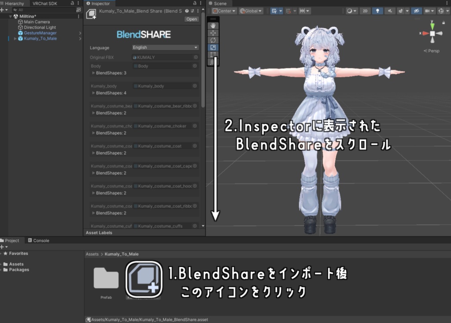Switch to the VRChat SDK tab

(x=44, y=4)
